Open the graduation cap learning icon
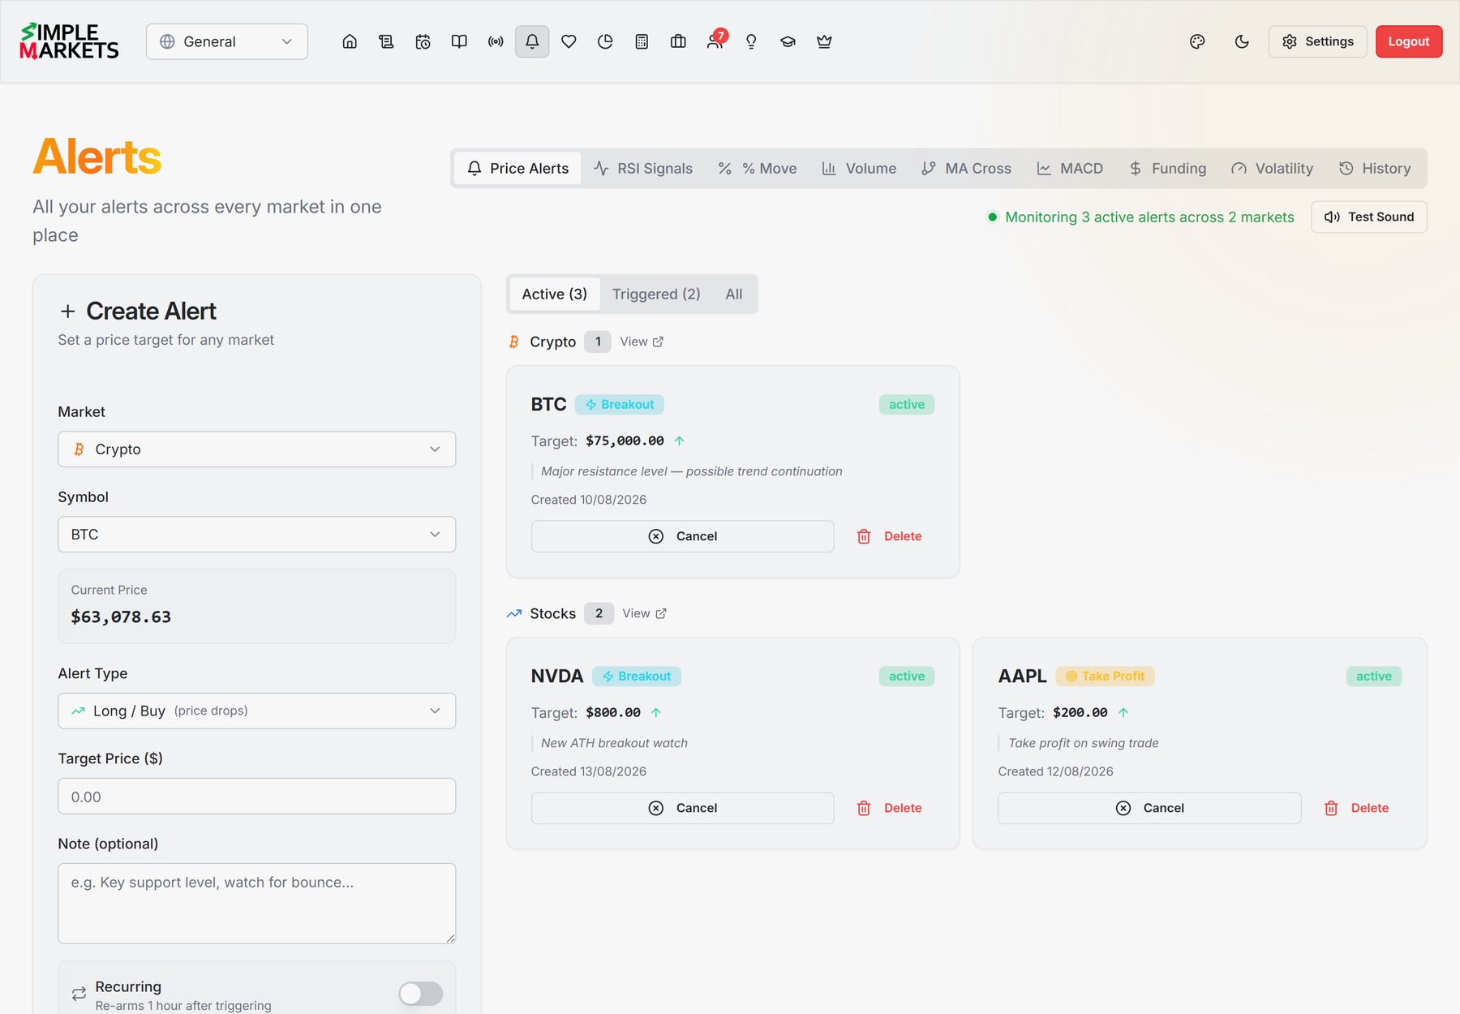Viewport: 1460px width, 1014px height. (x=788, y=41)
